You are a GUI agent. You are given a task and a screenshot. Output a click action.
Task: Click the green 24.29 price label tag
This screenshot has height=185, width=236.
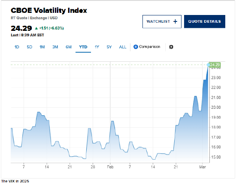point(215,65)
